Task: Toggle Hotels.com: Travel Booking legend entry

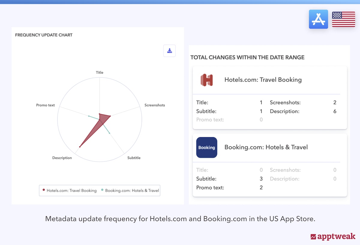Action: [x=70, y=190]
